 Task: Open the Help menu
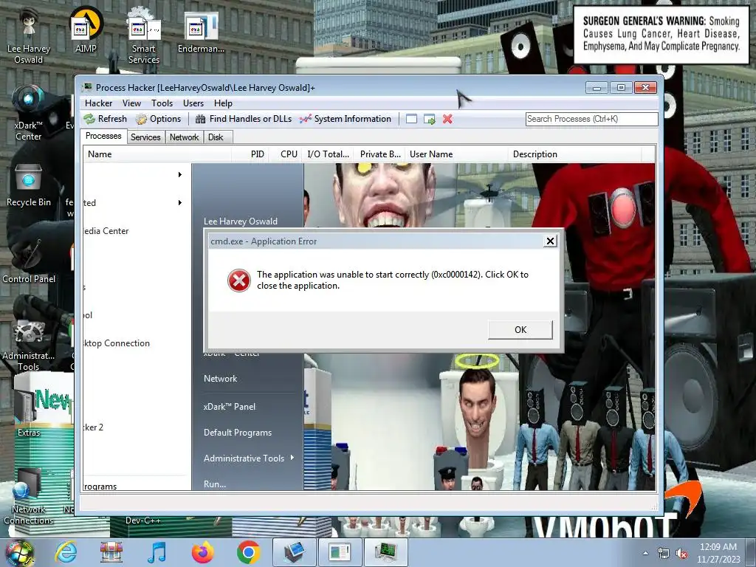pyautogui.click(x=223, y=103)
